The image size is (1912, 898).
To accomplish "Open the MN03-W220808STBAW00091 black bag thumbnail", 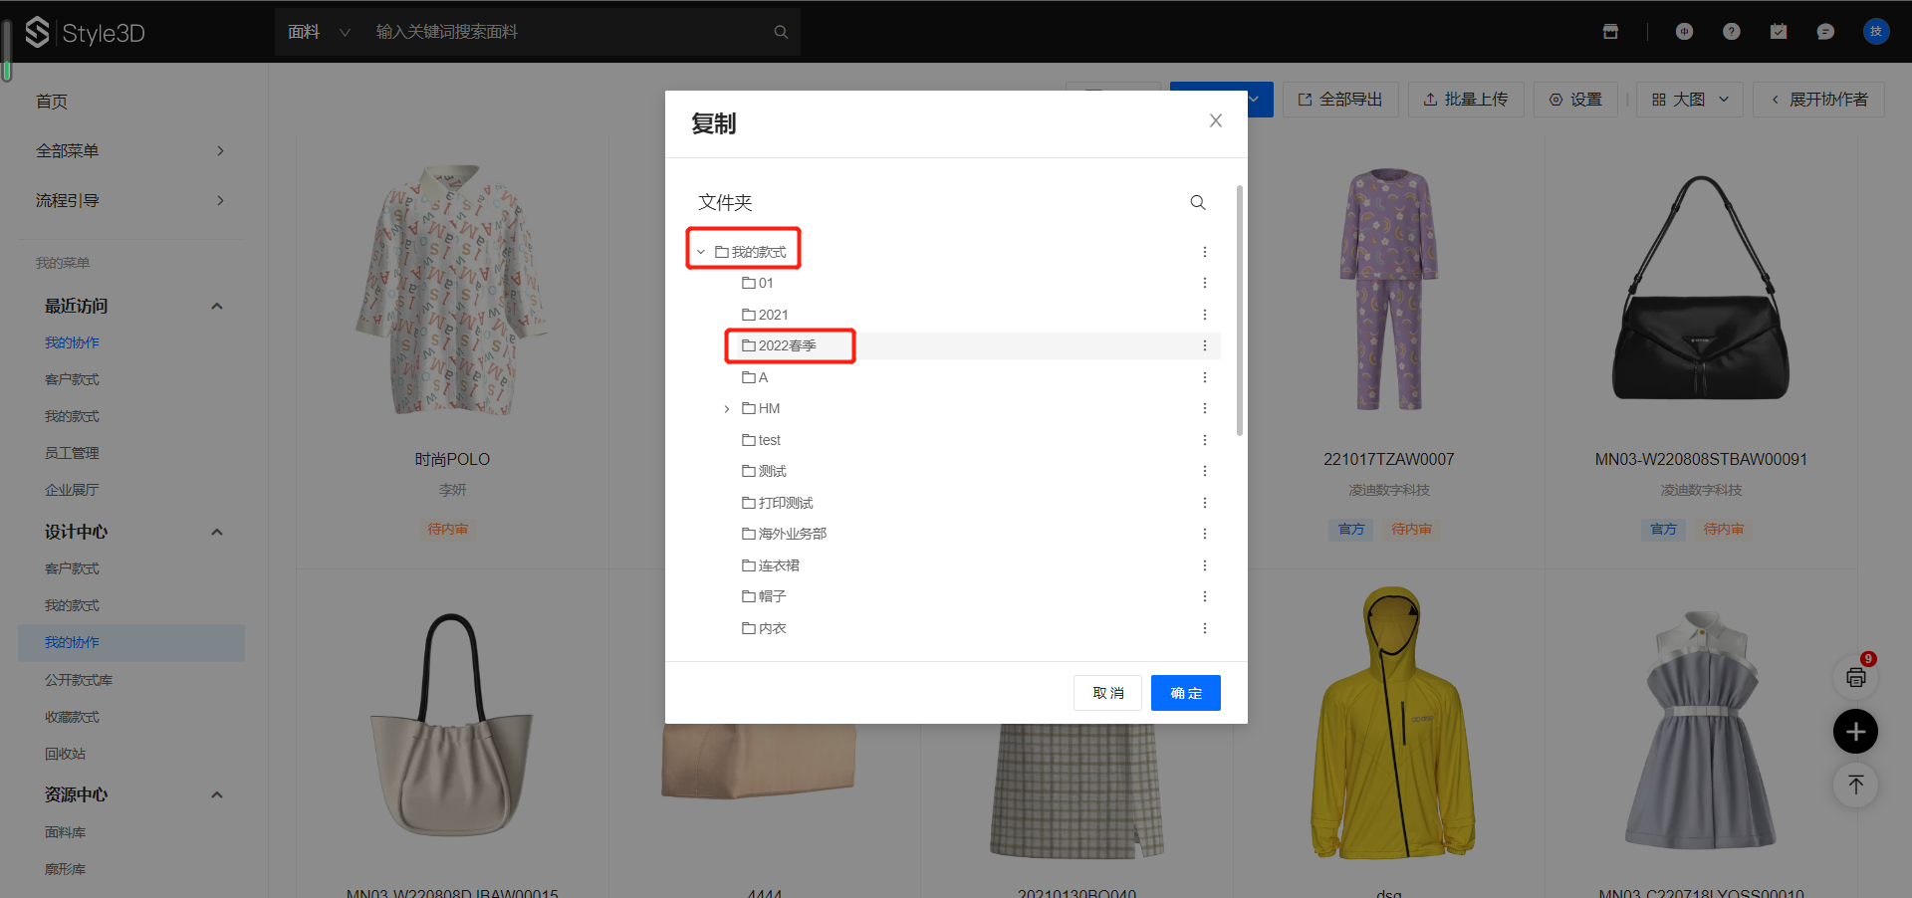I will (x=1701, y=289).
